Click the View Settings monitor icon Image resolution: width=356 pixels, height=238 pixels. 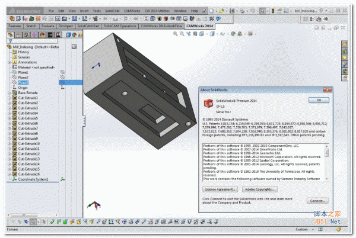pyautogui.click(x=250, y=34)
